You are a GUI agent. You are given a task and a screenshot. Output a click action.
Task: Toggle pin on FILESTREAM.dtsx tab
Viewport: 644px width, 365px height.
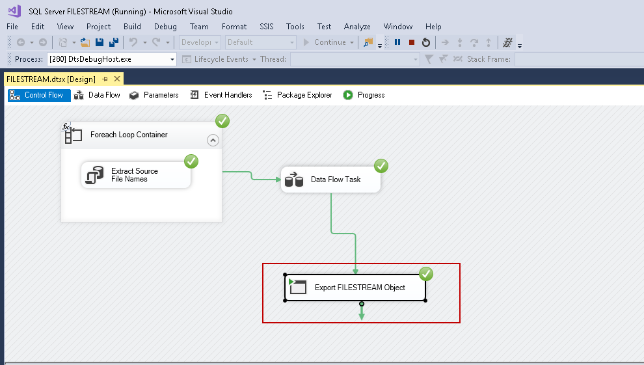point(105,79)
